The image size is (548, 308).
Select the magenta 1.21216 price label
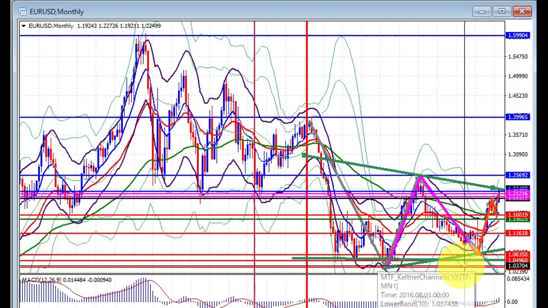click(518, 194)
